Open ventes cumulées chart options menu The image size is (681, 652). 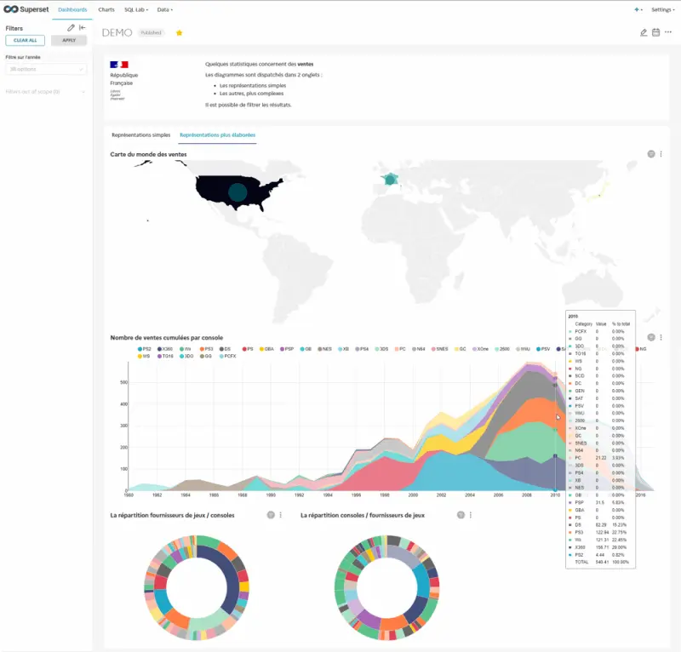661,337
